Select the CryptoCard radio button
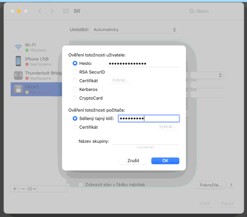247x217 pixels. pos(75,98)
